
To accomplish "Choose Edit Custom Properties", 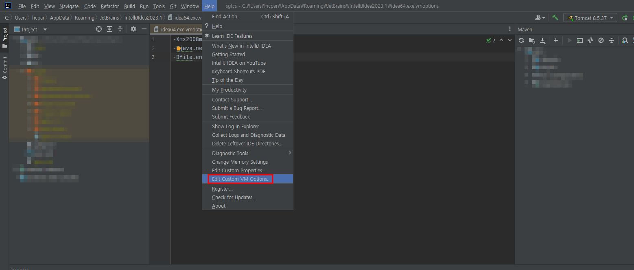I will click(247, 170).
